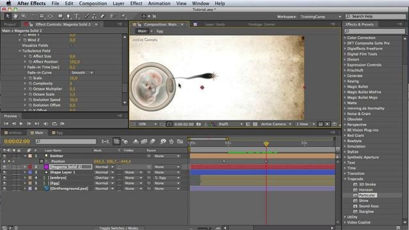Select the Pen tool in toolbar
Viewport: 409px width, 230px height.
68,16
